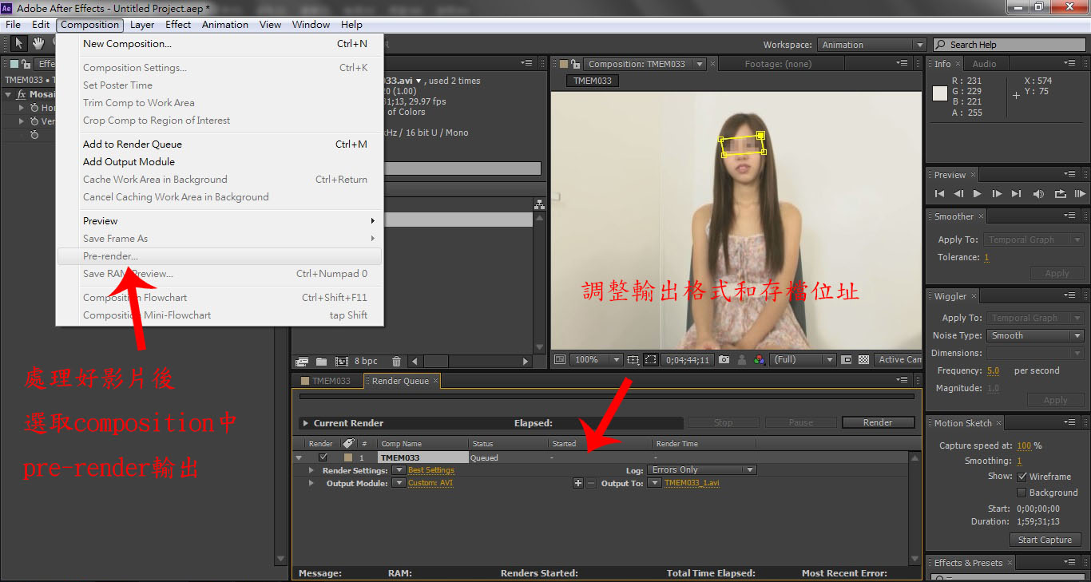Select the Hand tool in the toolbar
The height and width of the screenshot is (582, 1091).
click(x=38, y=43)
